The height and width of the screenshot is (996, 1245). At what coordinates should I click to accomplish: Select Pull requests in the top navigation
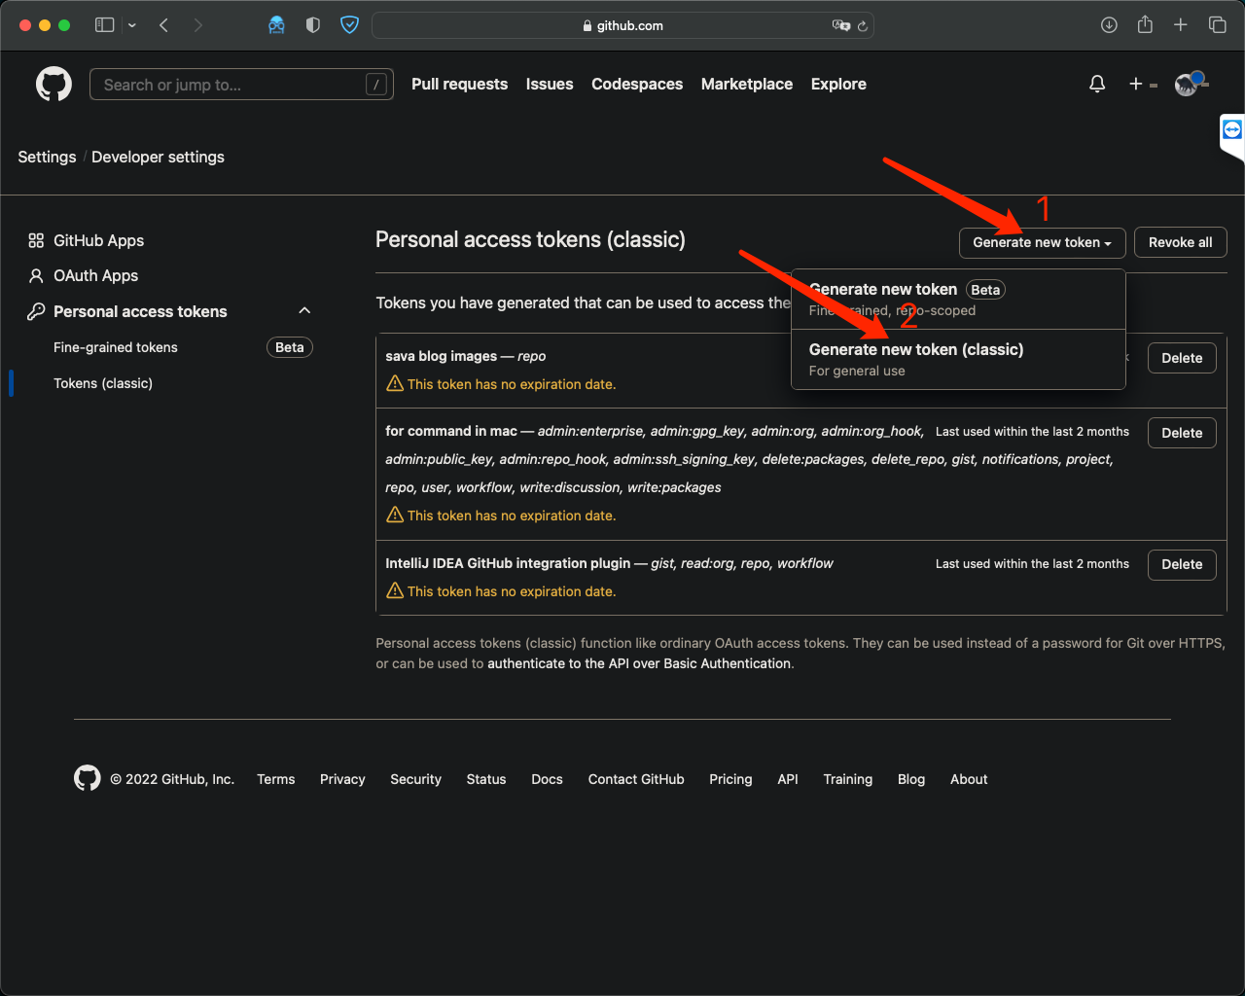pyautogui.click(x=459, y=84)
